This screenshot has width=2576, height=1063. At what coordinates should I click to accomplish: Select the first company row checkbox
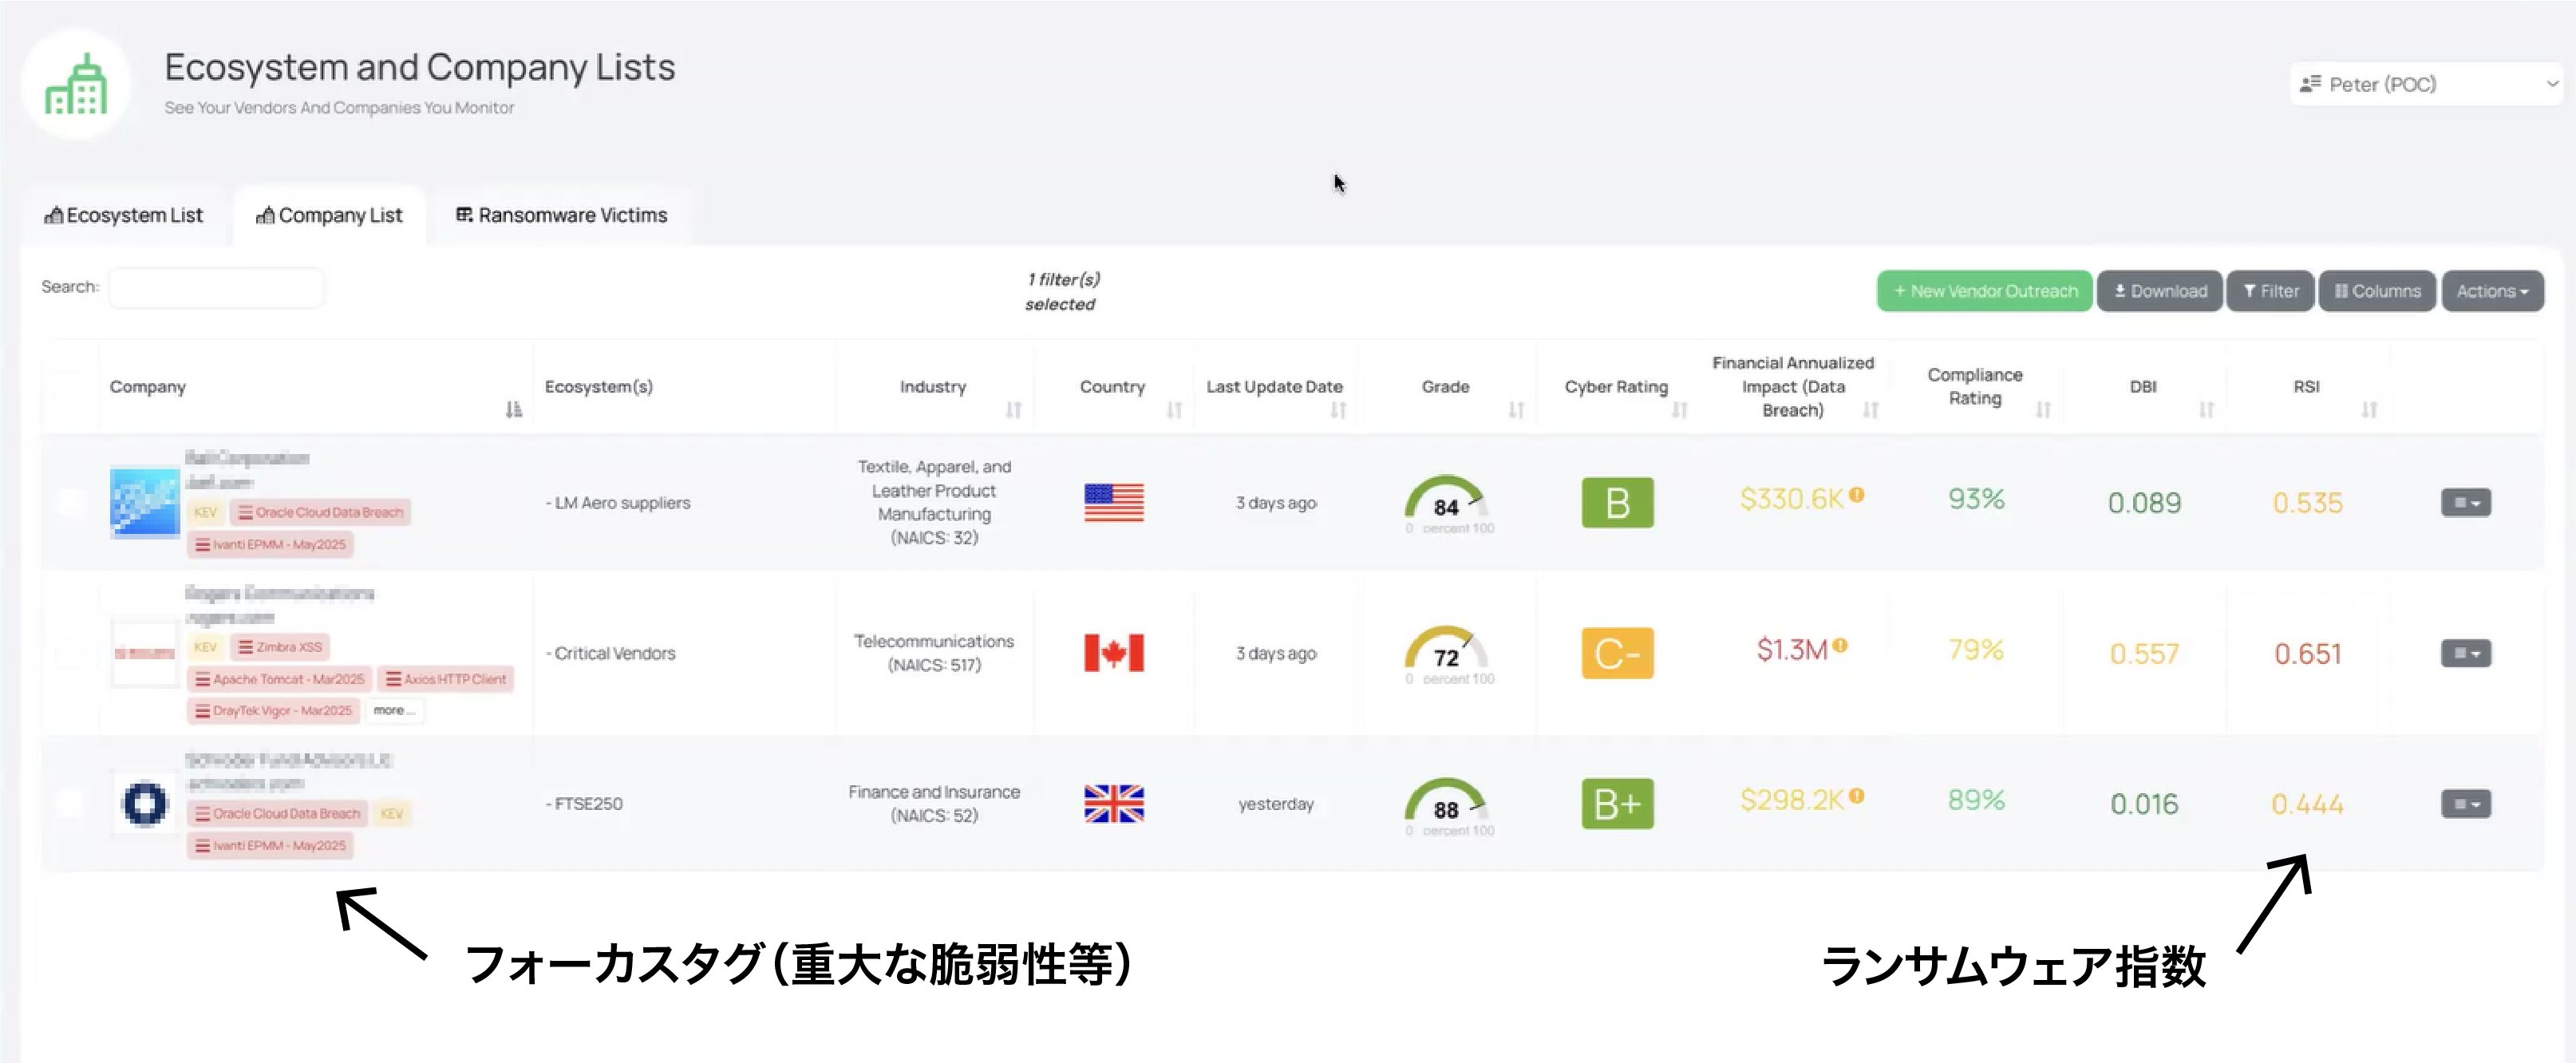pyautogui.click(x=69, y=502)
